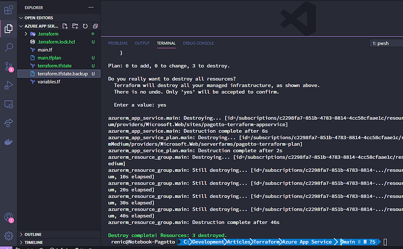Switch to the Output tab
The image size is (403, 249).
coord(142,43)
